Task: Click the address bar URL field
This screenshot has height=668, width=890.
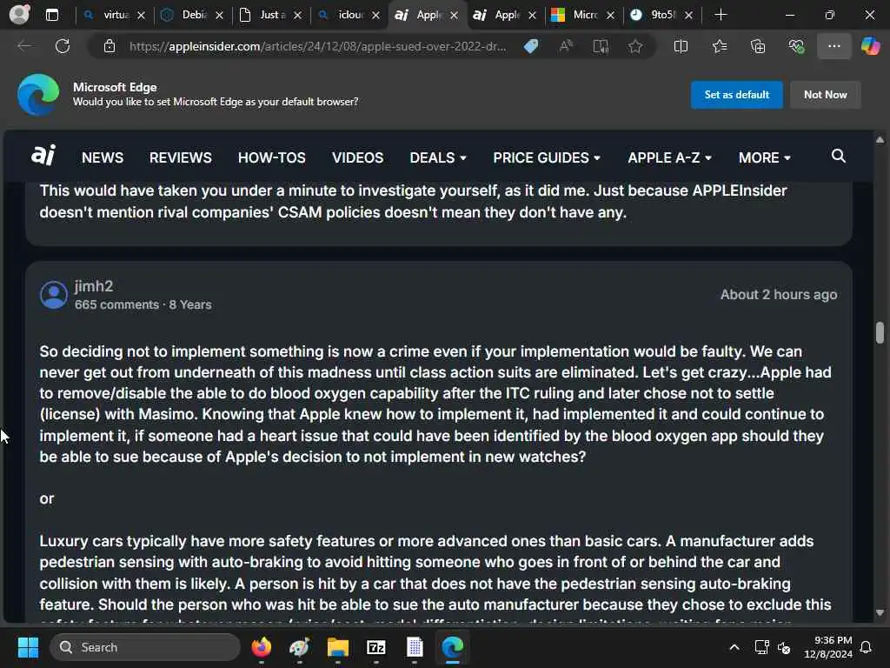Action: pos(318,46)
